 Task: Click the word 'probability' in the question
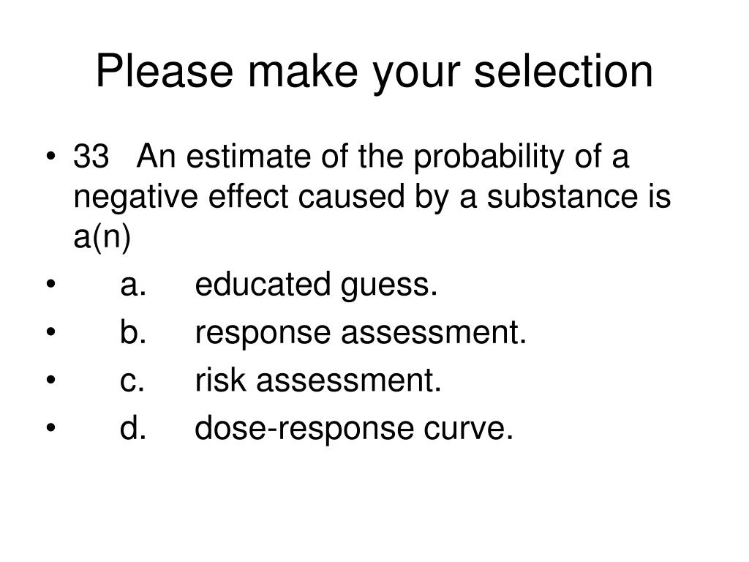[489, 158]
